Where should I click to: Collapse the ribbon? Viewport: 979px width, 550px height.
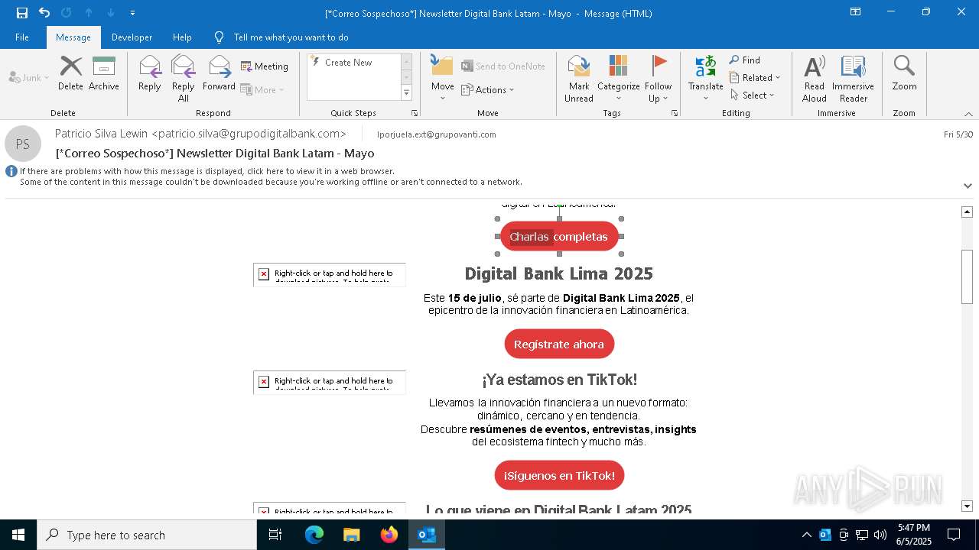[x=968, y=114]
